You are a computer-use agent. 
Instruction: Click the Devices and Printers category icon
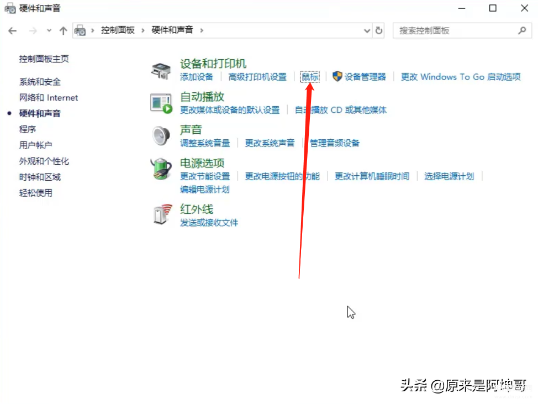pyautogui.click(x=161, y=71)
